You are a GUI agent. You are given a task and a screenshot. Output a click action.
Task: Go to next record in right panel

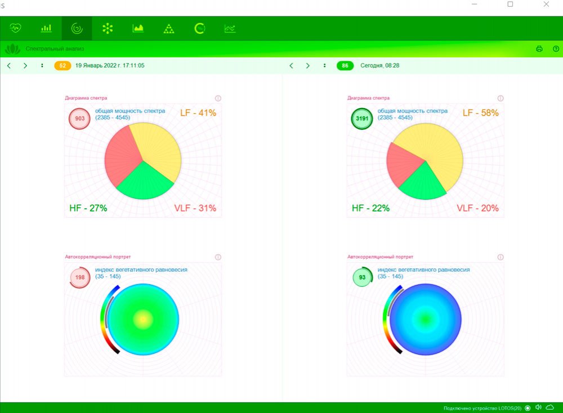coord(308,66)
